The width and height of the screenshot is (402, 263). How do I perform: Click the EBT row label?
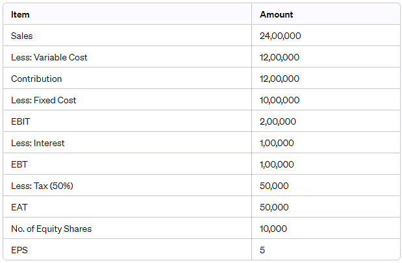point(19,164)
